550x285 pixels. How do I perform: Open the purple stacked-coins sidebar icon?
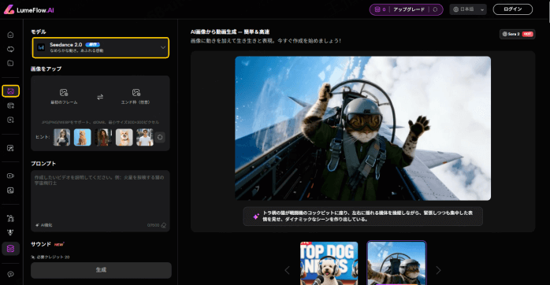(x=10, y=249)
